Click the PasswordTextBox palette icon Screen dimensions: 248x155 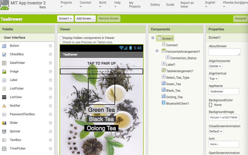(4, 114)
